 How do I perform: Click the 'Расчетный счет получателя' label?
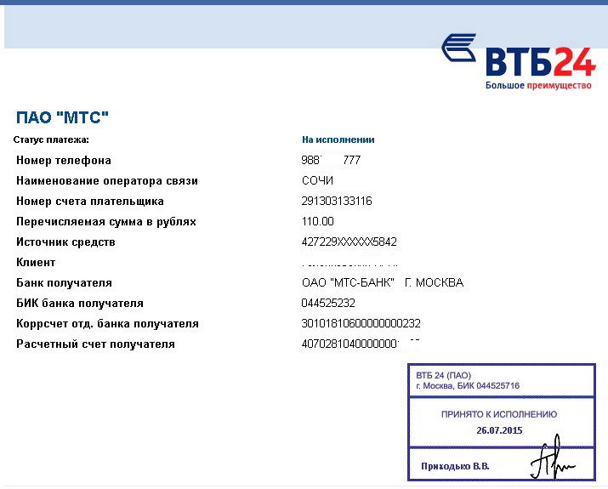click(95, 344)
